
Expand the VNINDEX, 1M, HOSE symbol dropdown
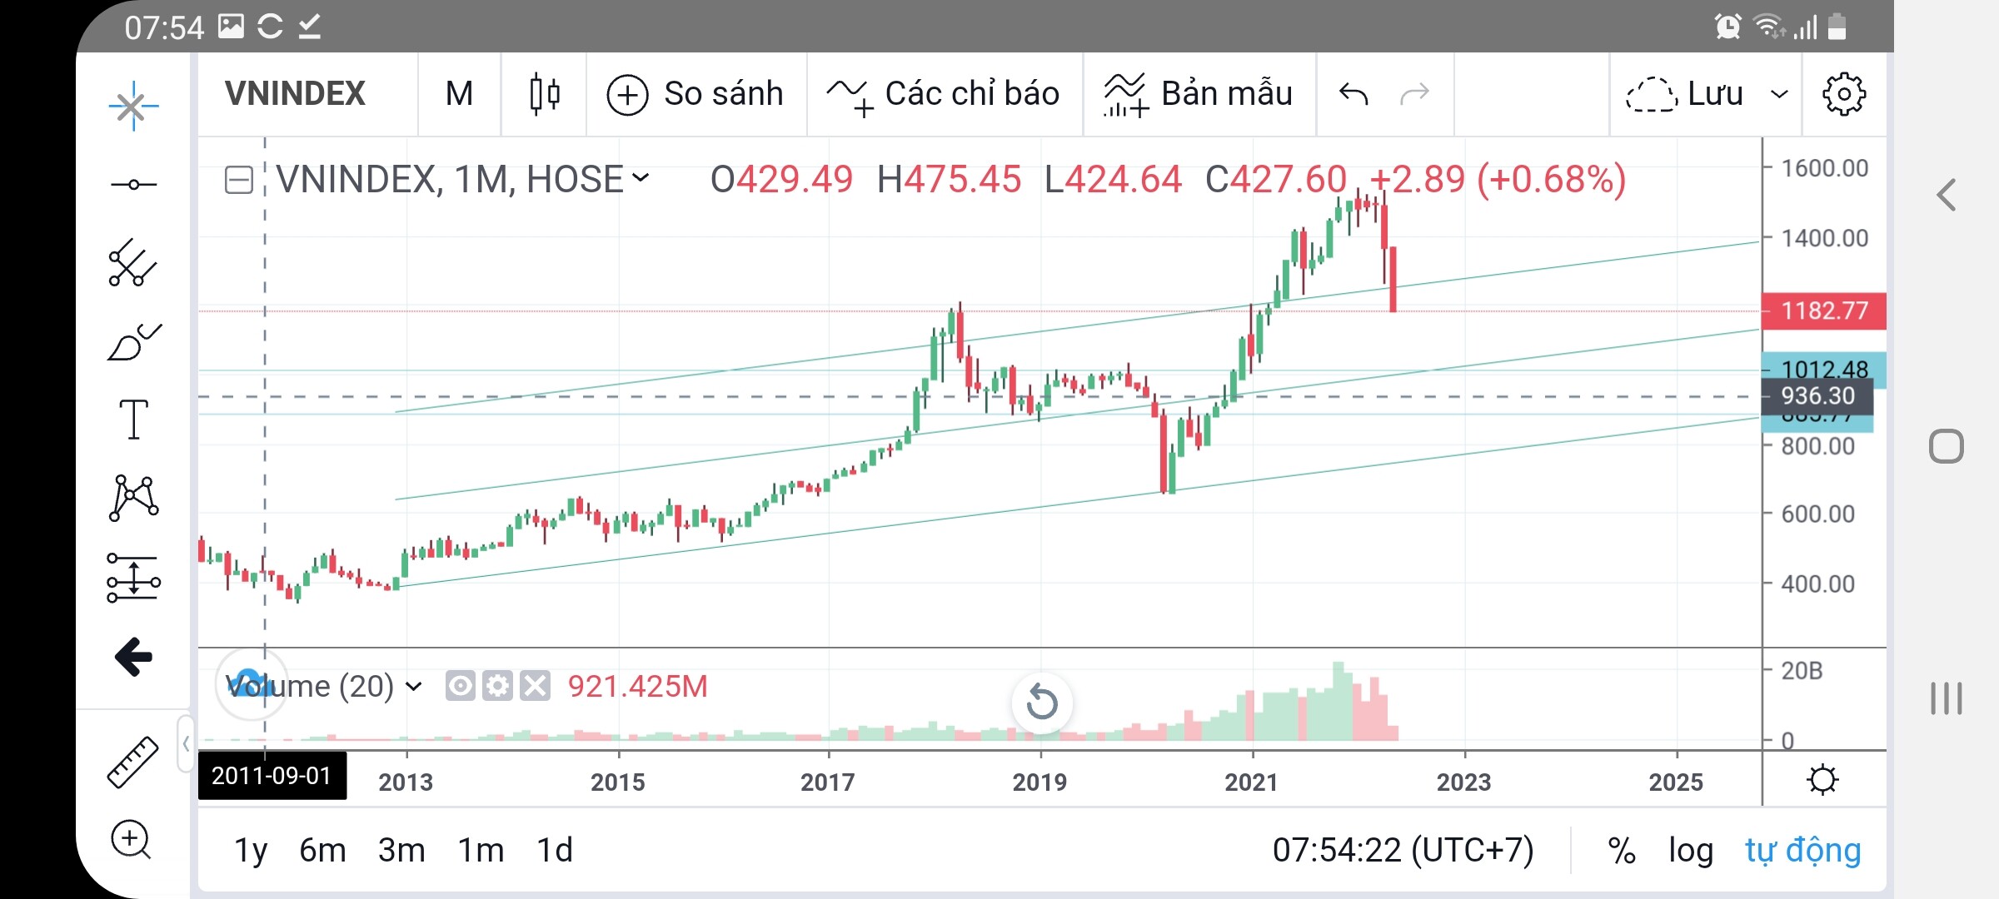641,178
